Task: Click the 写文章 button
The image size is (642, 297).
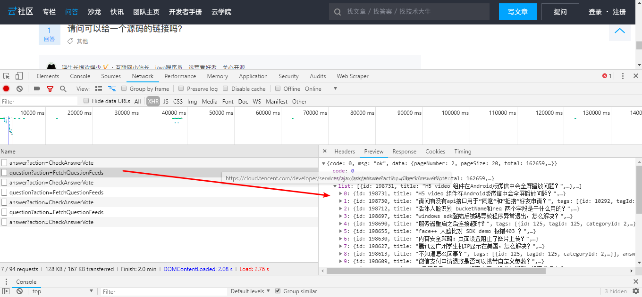Action: click(x=517, y=12)
